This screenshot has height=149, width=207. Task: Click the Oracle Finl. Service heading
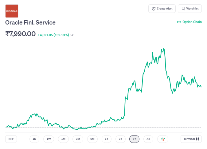click(30, 23)
